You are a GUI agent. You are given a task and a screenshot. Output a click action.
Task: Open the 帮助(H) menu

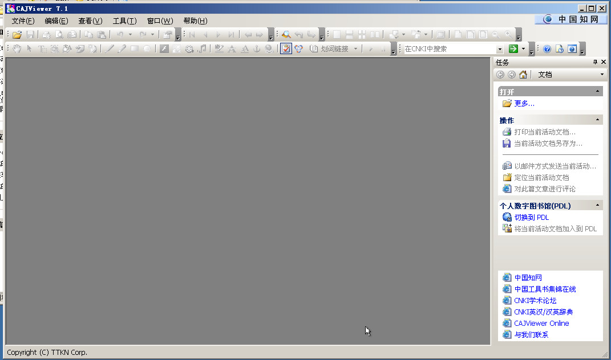click(195, 21)
